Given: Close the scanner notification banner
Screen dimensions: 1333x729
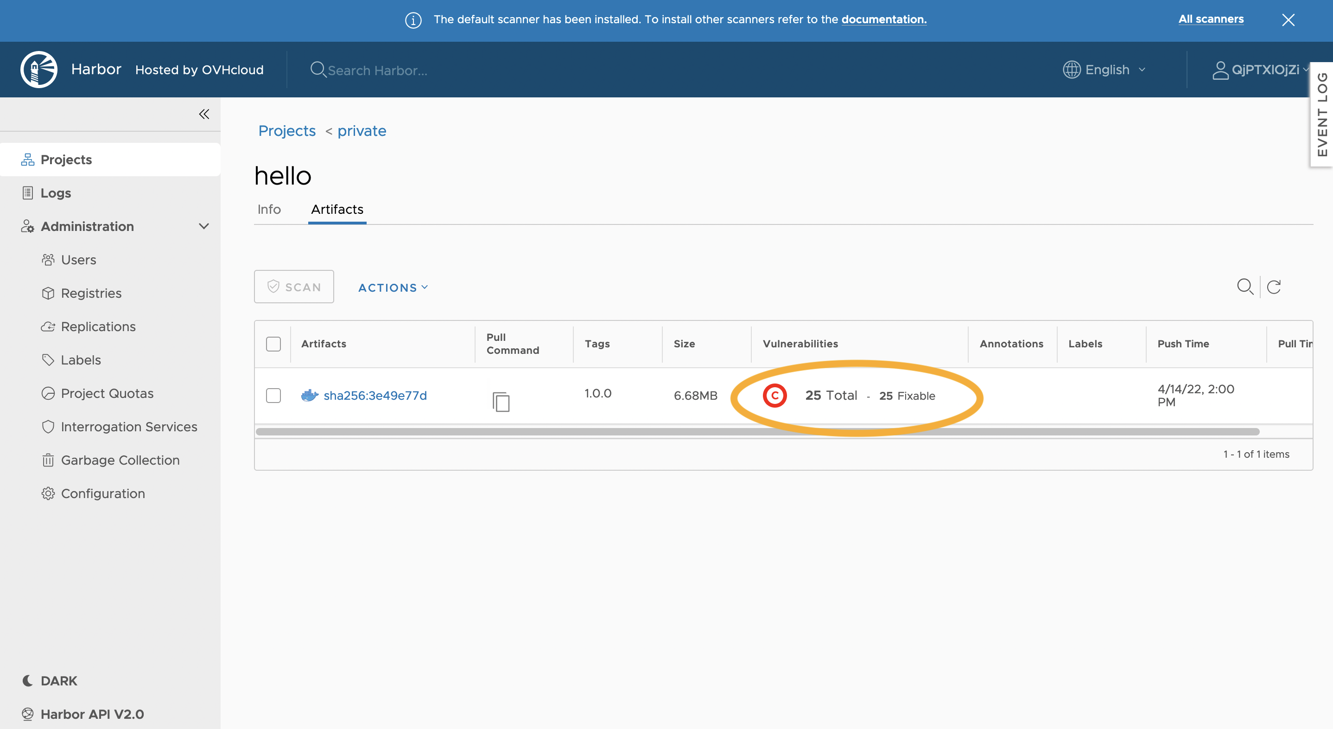Looking at the screenshot, I should (1288, 19).
